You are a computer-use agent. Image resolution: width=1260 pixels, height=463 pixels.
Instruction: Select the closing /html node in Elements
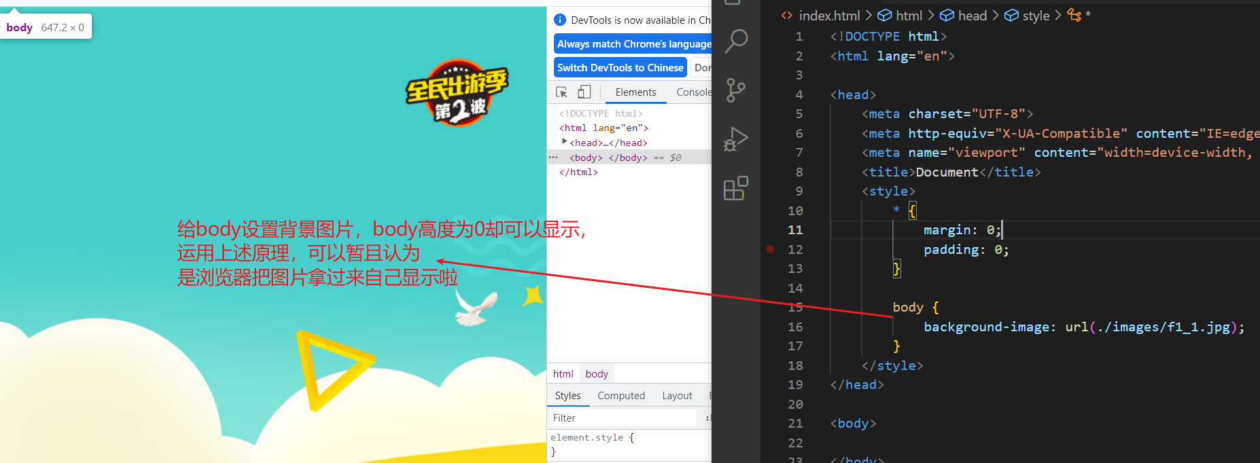coord(578,172)
